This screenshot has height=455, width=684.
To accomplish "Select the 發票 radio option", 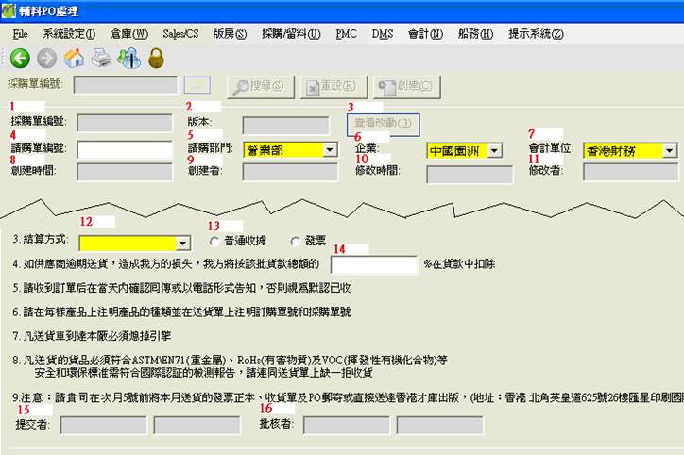I will pyautogui.click(x=296, y=242).
